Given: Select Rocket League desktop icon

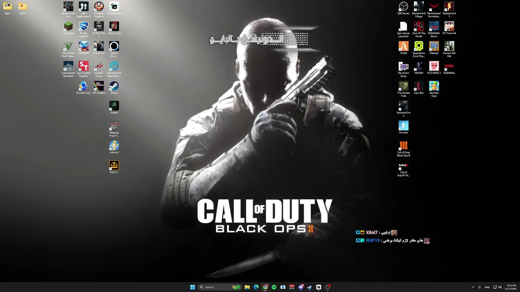Looking at the screenshot, I should [x=84, y=30].
